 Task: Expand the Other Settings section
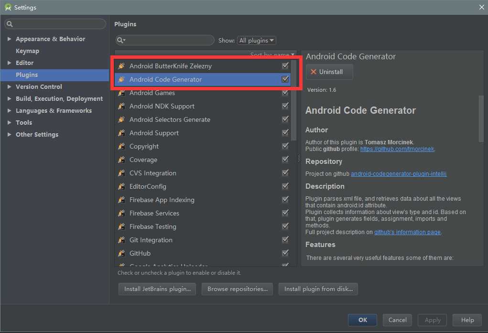[x=9, y=134]
